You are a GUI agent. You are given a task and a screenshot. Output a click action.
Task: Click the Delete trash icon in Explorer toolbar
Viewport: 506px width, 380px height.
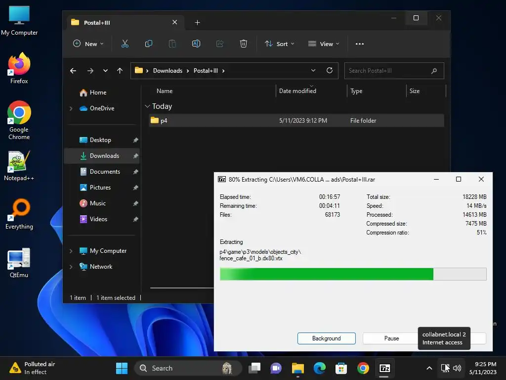pyautogui.click(x=243, y=44)
